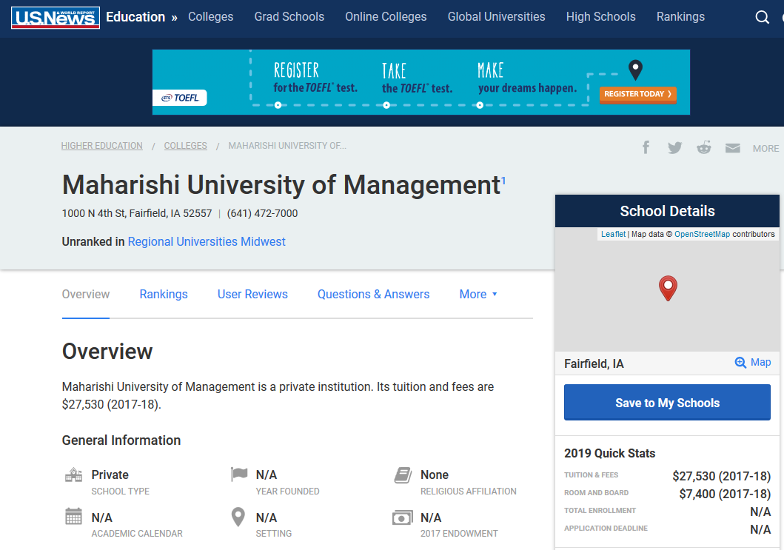Open the Grad Schools menu
The height and width of the screenshot is (550, 784).
pos(289,16)
